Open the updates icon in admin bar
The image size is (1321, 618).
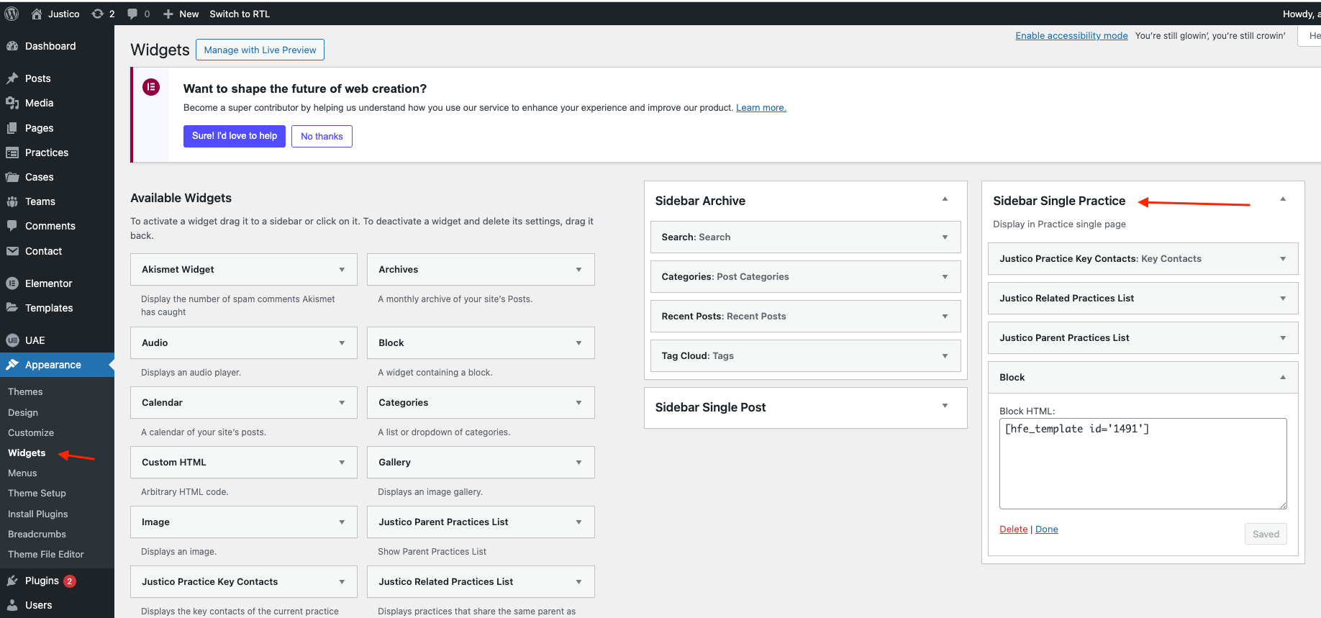(x=98, y=14)
